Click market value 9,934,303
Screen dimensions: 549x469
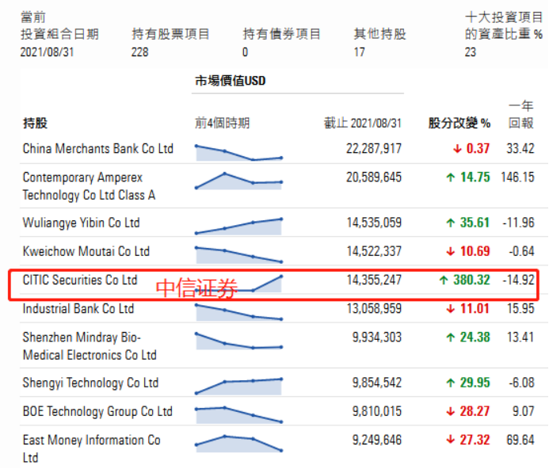pos(377,337)
